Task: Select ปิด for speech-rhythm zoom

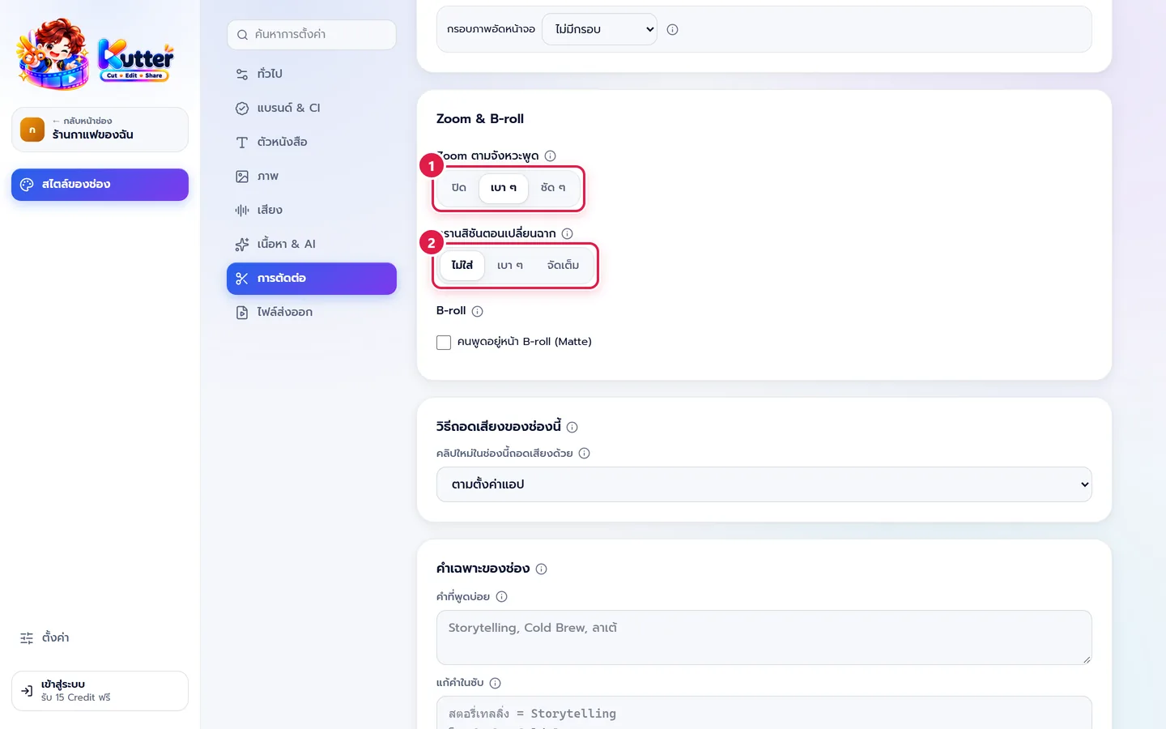Action: click(459, 188)
